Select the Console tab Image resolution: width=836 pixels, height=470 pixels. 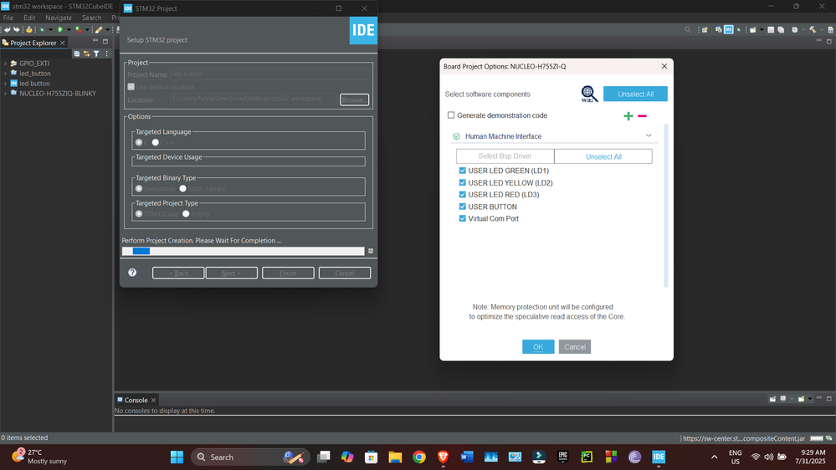click(136, 400)
